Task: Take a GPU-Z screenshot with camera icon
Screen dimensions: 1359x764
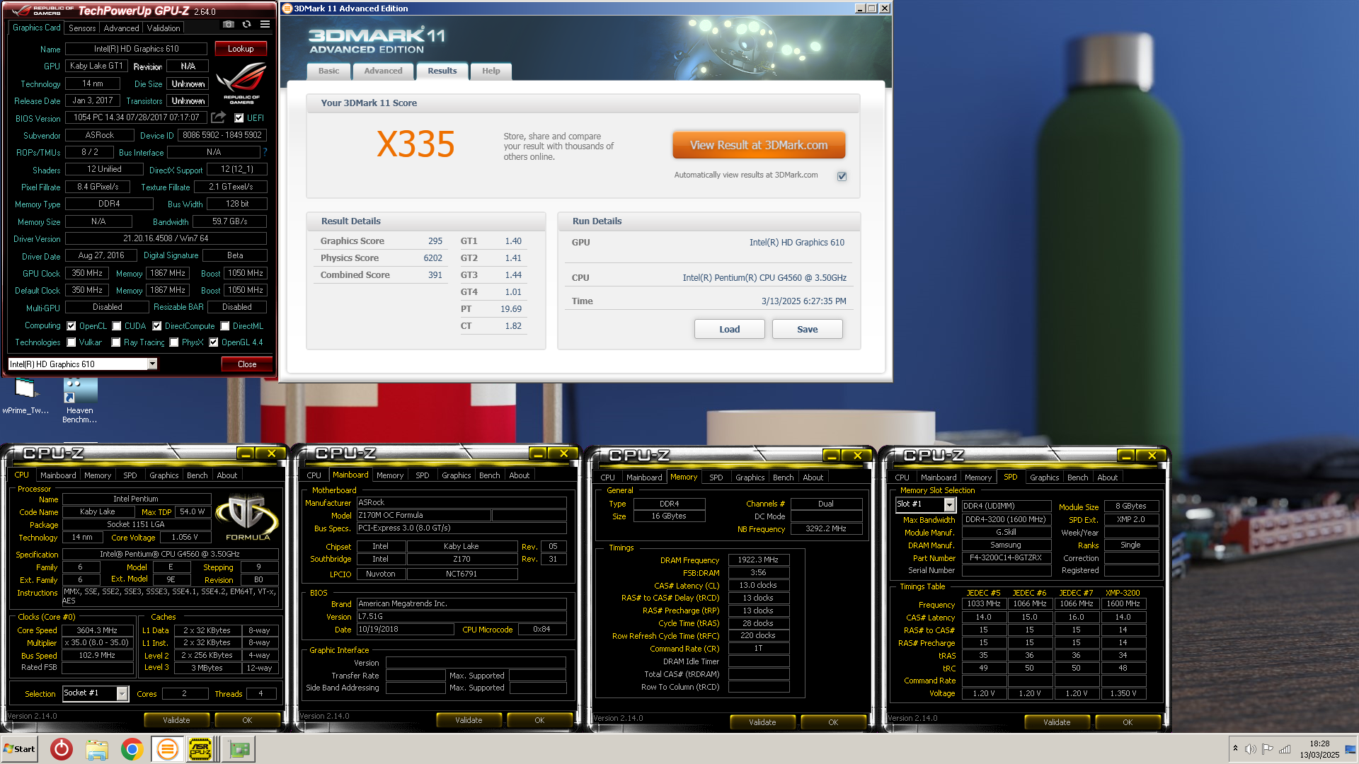Action: (228, 24)
